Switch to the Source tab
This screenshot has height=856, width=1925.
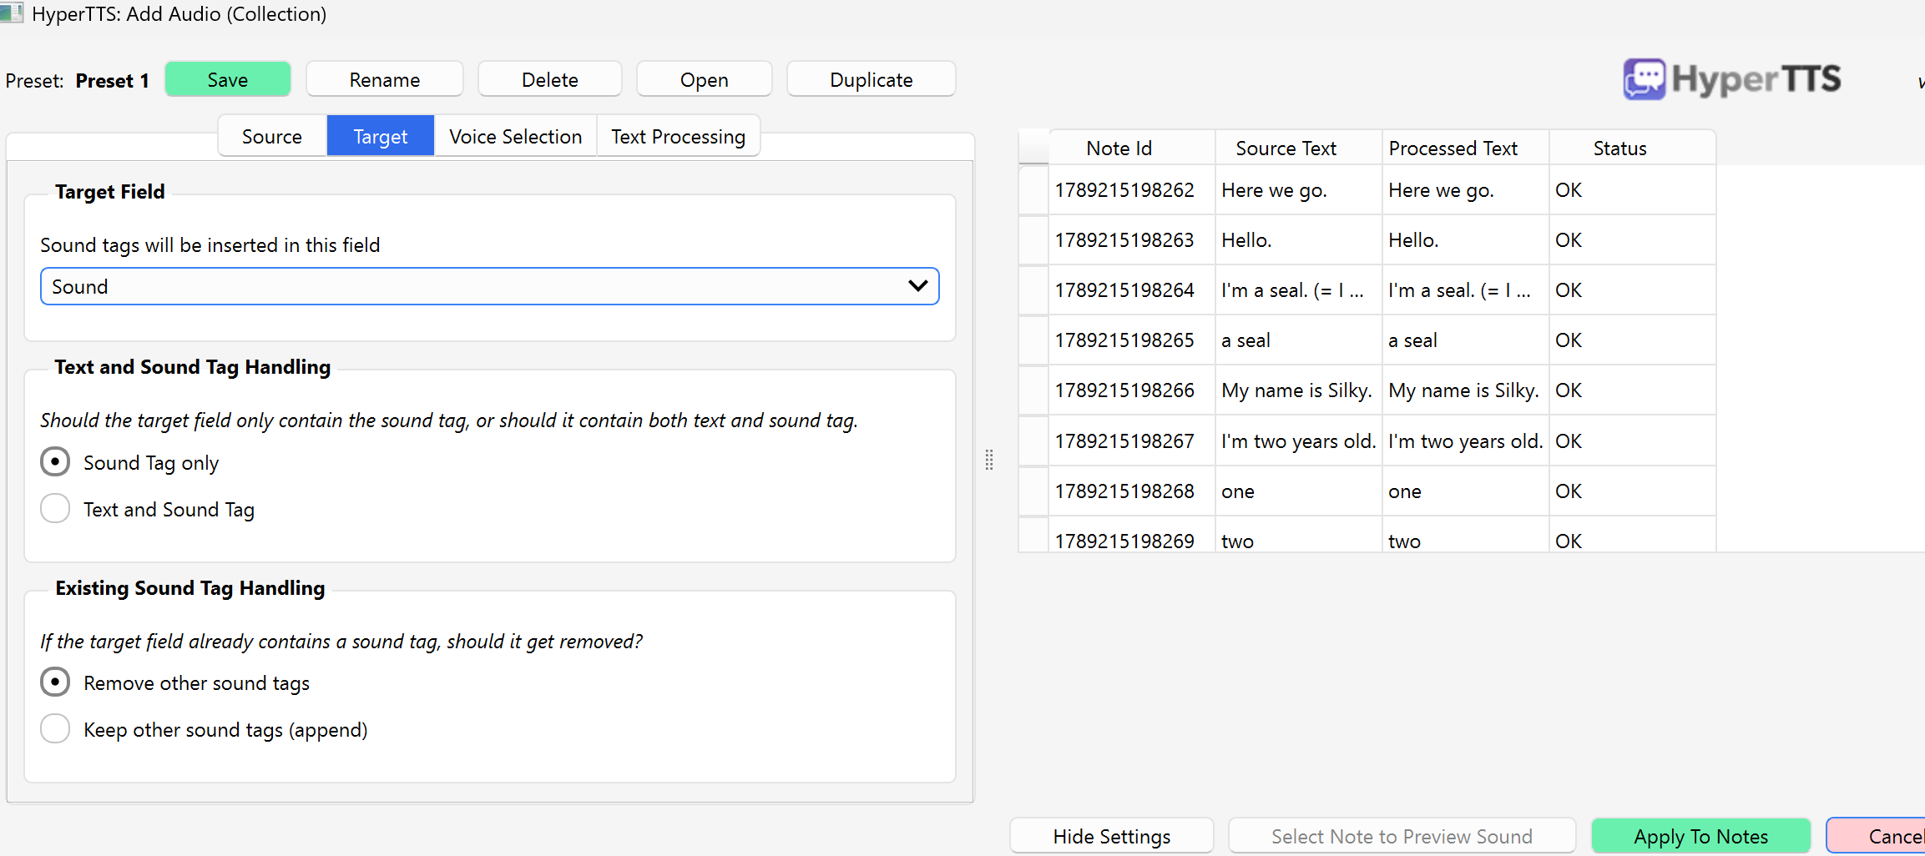click(x=272, y=136)
